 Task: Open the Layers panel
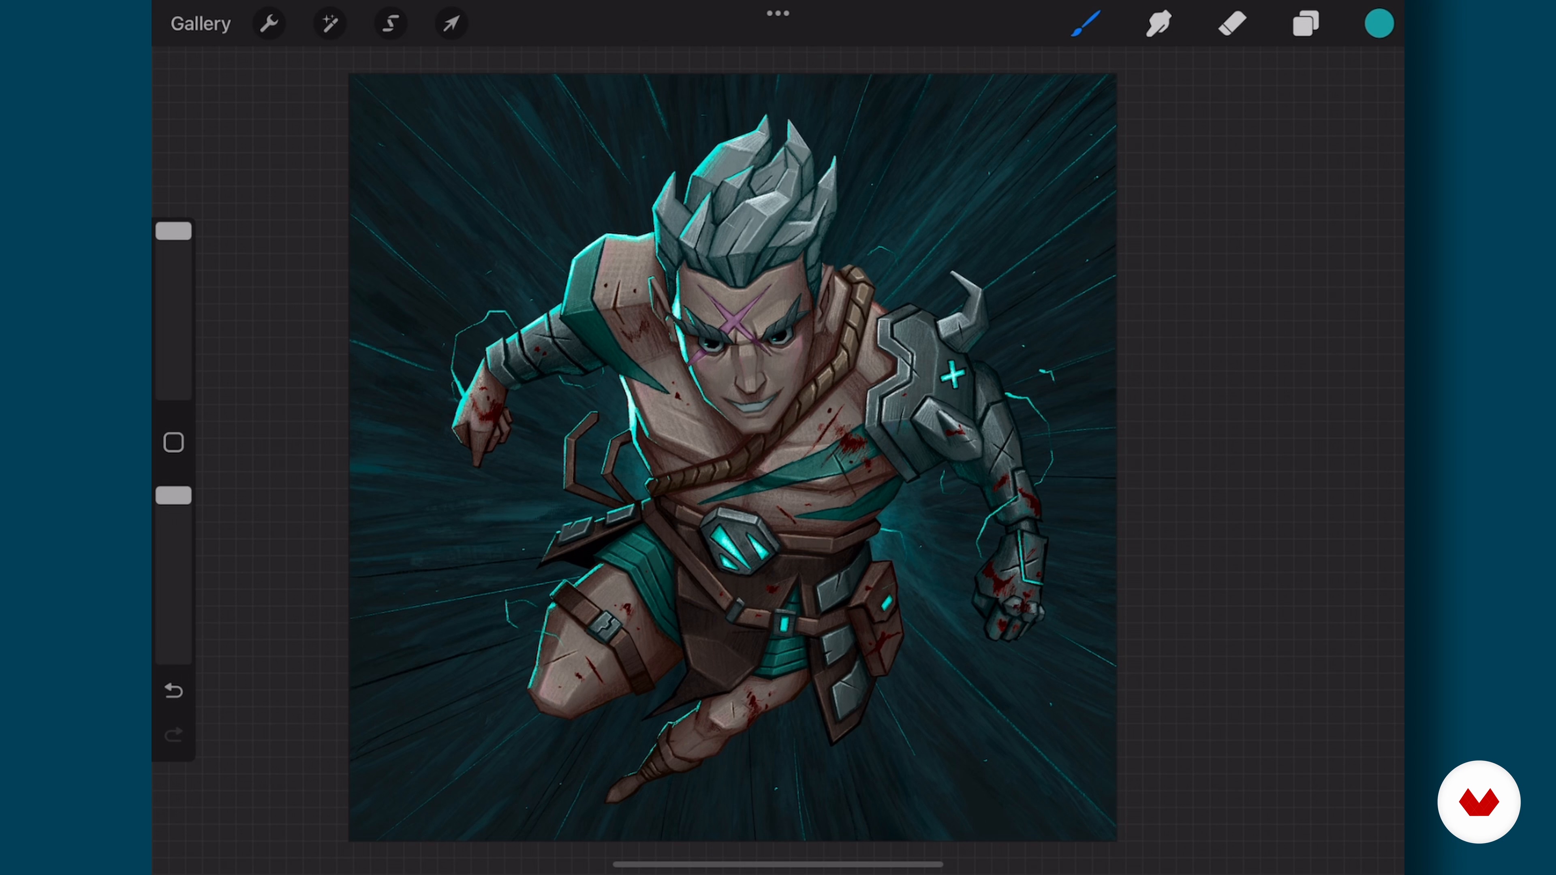click(1305, 24)
